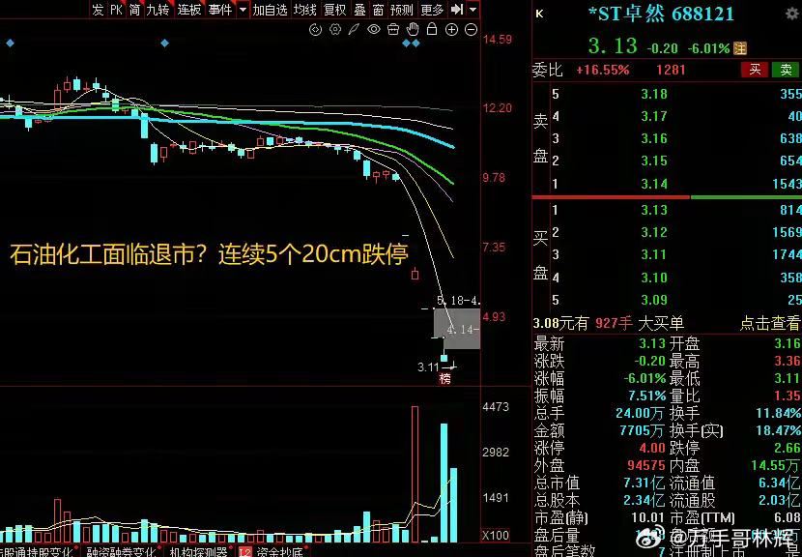Click 金额 value 7705万
This screenshot has height=557, width=802.
click(643, 430)
